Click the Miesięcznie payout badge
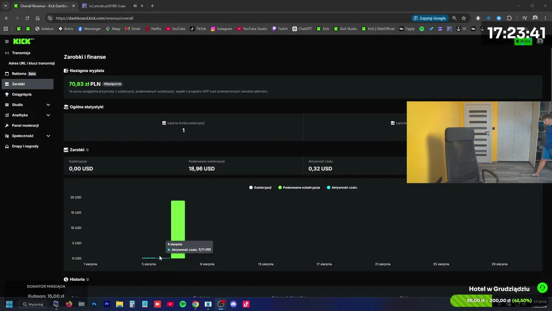This screenshot has width=552, height=311. (113, 84)
